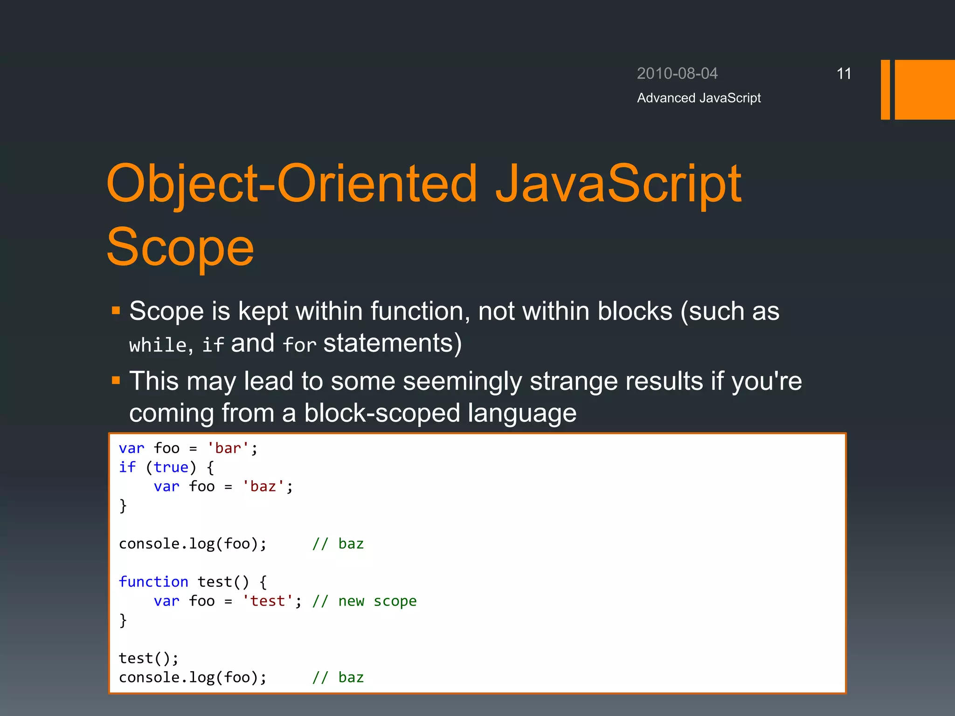This screenshot has height=716, width=955.
Task: Click the word 'Scope' in title
Action: point(180,247)
